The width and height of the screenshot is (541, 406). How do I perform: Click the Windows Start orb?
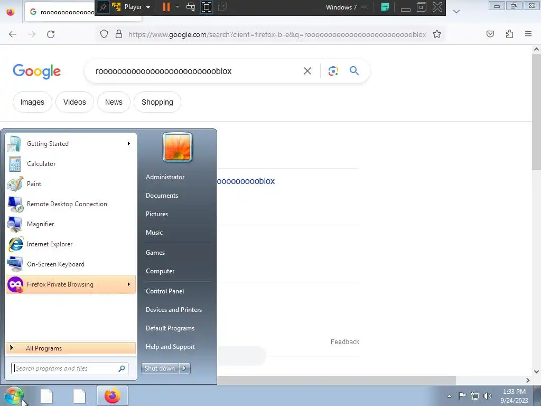(x=14, y=395)
